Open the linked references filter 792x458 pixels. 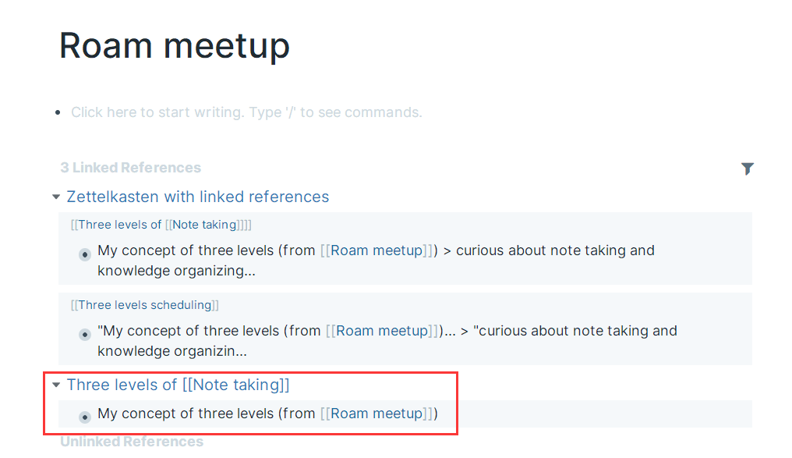747,169
